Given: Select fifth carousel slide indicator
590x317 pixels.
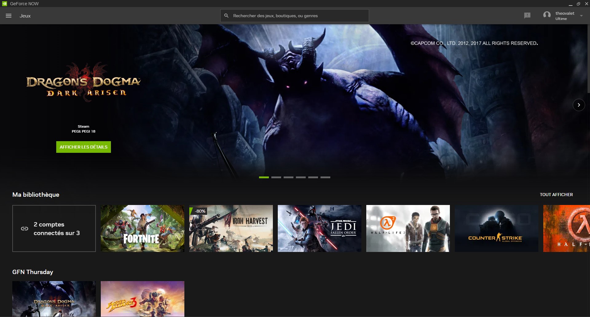Looking at the screenshot, I should 313,177.
